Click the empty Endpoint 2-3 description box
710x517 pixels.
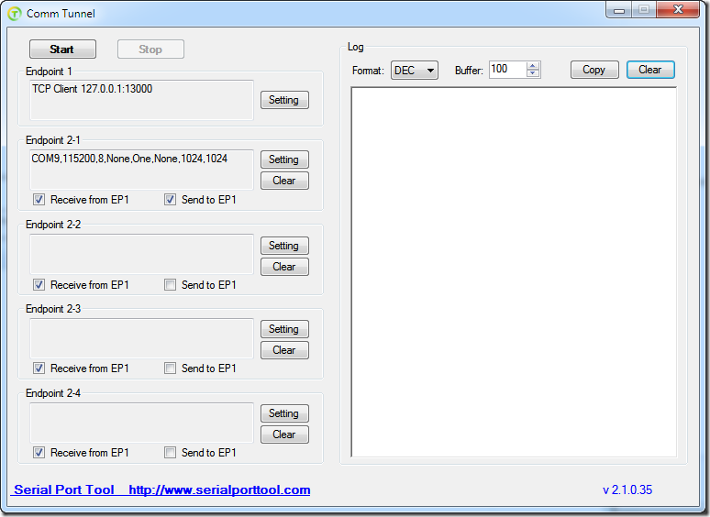[x=142, y=338]
